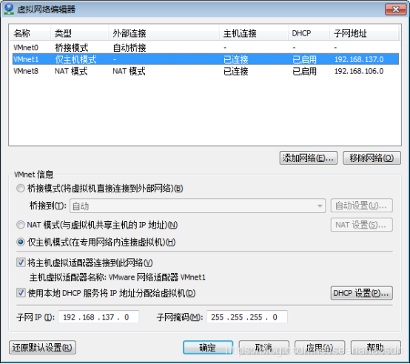Click NAT 模式 external connection cell in VMnet8 row
The height and width of the screenshot is (364, 410).
click(130, 71)
